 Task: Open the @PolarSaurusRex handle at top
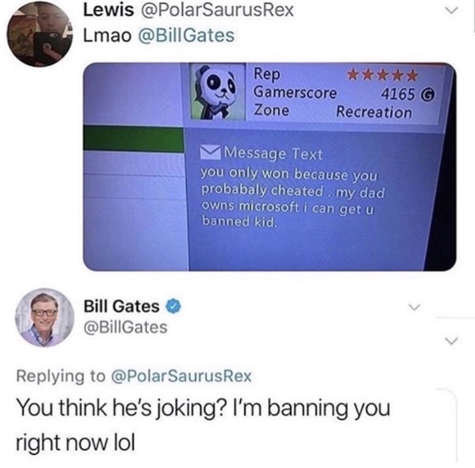click(x=216, y=10)
